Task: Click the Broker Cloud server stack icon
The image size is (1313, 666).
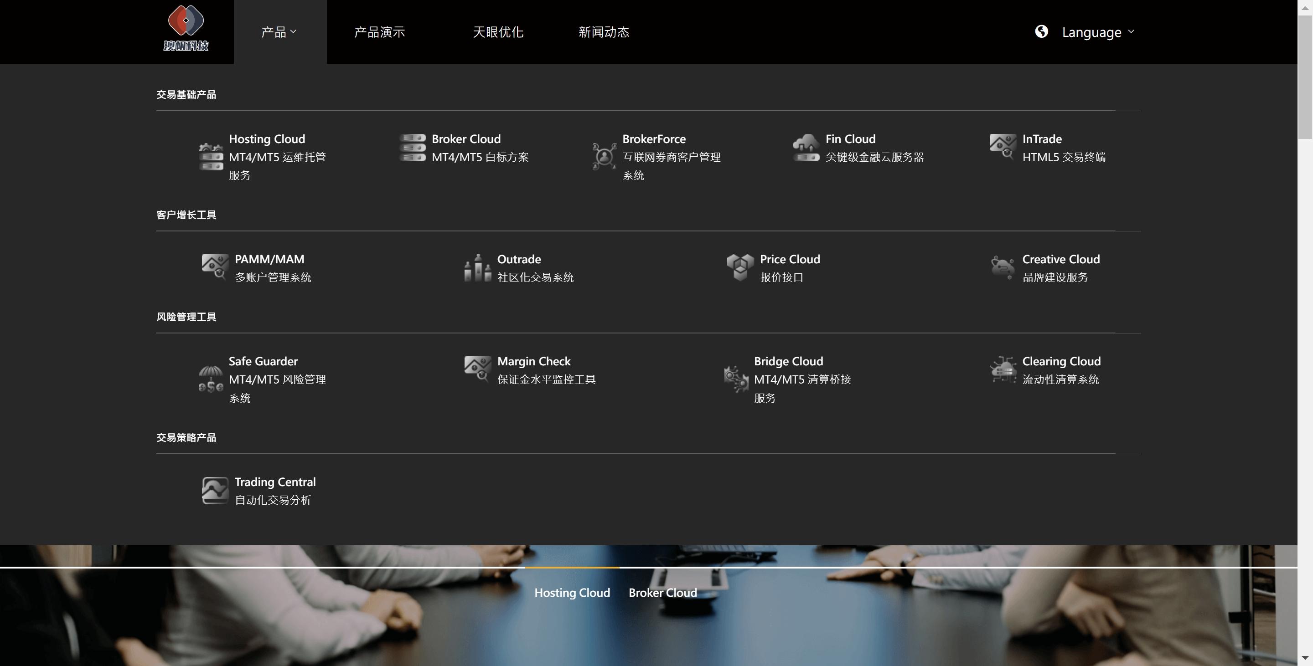Action: [413, 148]
